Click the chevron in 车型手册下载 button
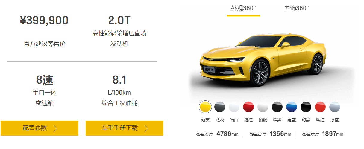 pos(146,128)
